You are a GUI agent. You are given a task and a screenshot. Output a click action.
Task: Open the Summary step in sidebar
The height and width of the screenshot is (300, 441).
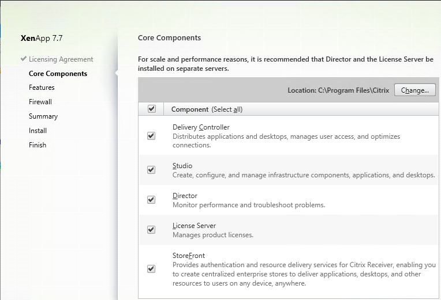click(x=43, y=116)
